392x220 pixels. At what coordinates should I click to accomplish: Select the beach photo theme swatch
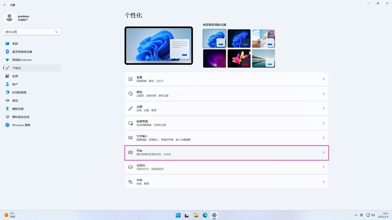tap(263, 58)
